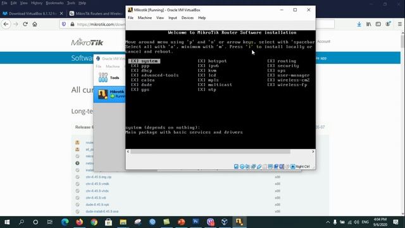Toggle Firefox sidebar icon
The height and width of the screenshot is (228, 405).
click(378, 24)
